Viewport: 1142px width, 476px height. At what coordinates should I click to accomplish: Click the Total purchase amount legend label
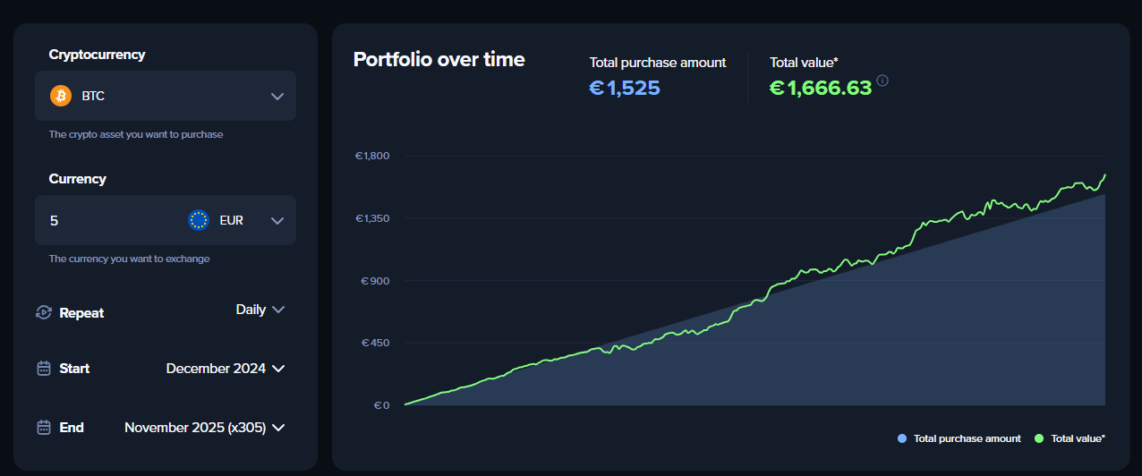click(967, 438)
